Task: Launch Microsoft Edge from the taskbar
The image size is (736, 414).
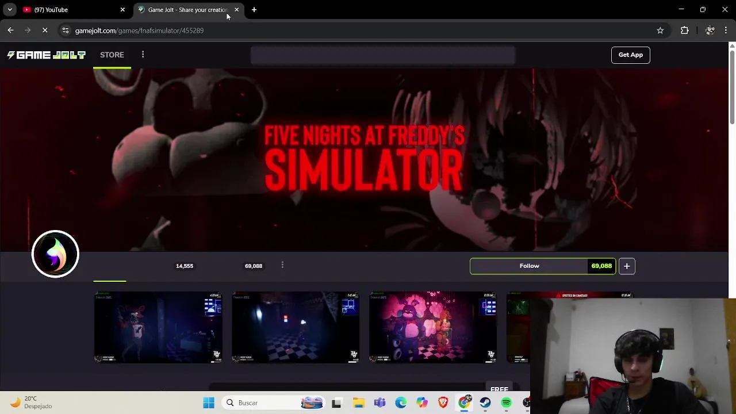Action: (x=401, y=403)
